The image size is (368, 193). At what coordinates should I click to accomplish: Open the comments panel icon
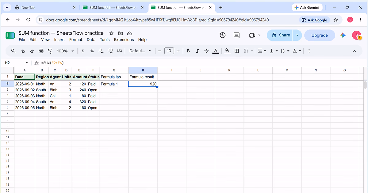tap(236, 35)
